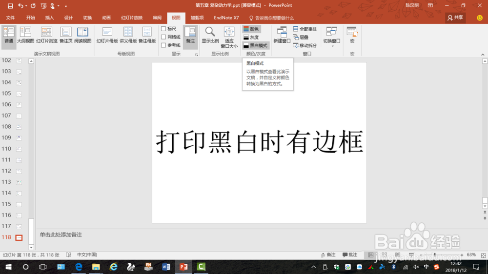Open Handout Master (讲义母版) view
The width and height of the screenshot is (488, 274).
coord(128,35)
